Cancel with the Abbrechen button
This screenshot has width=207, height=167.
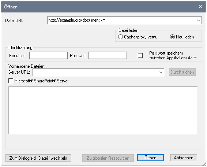(x=184, y=158)
